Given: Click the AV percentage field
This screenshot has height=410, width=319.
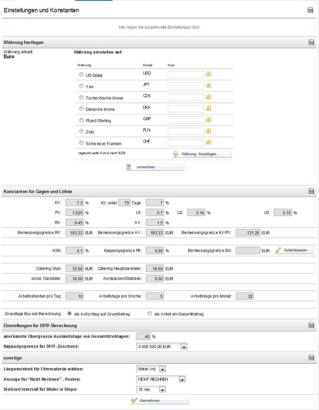Looking at the screenshot, I should point(155,223).
